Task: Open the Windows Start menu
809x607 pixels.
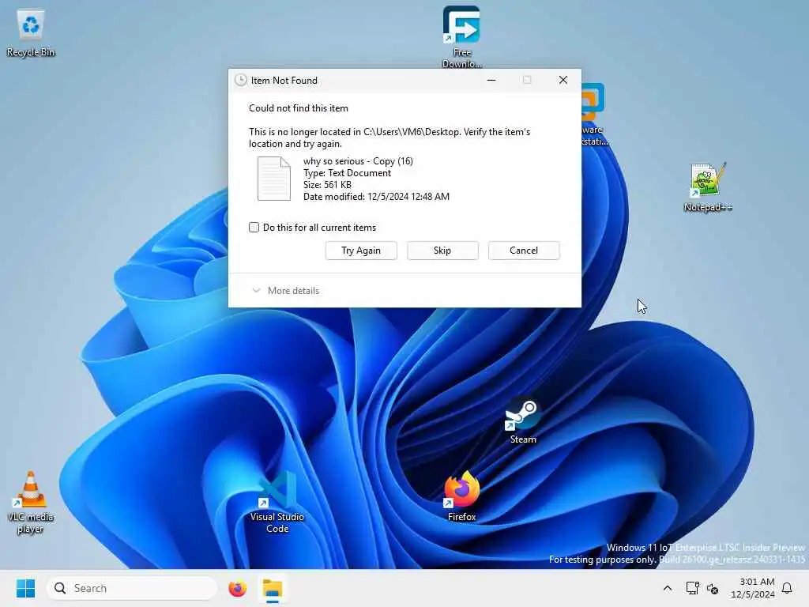Action: click(25, 588)
